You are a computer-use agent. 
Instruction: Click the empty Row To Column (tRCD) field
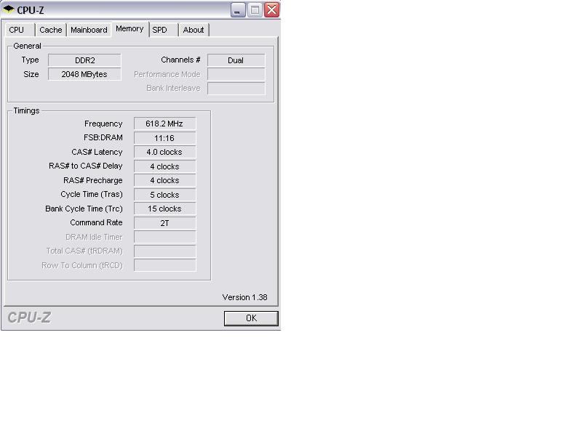tap(164, 265)
